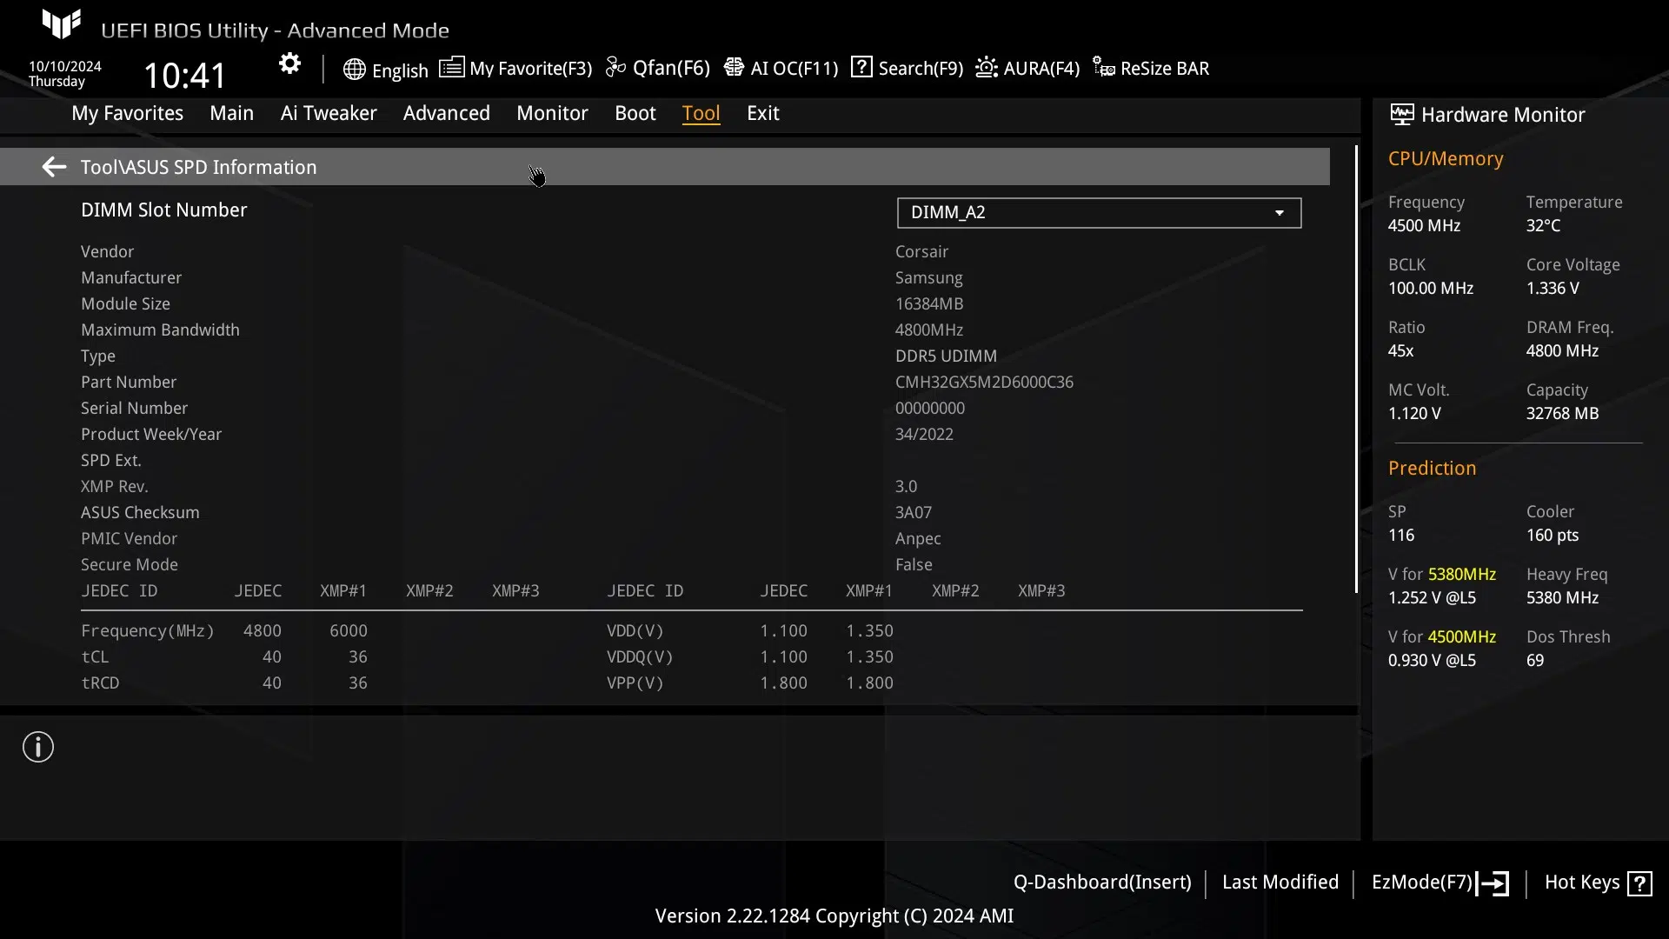Open the DIMM_A2 combo box
The height and width of the screenshot is (939, 1669).
point(1099,213)
